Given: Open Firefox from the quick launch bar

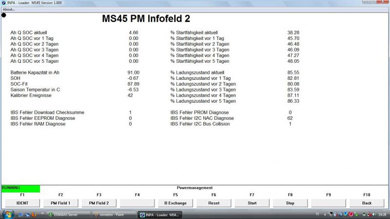Looking at the screenshot, I should pos(34,214).
